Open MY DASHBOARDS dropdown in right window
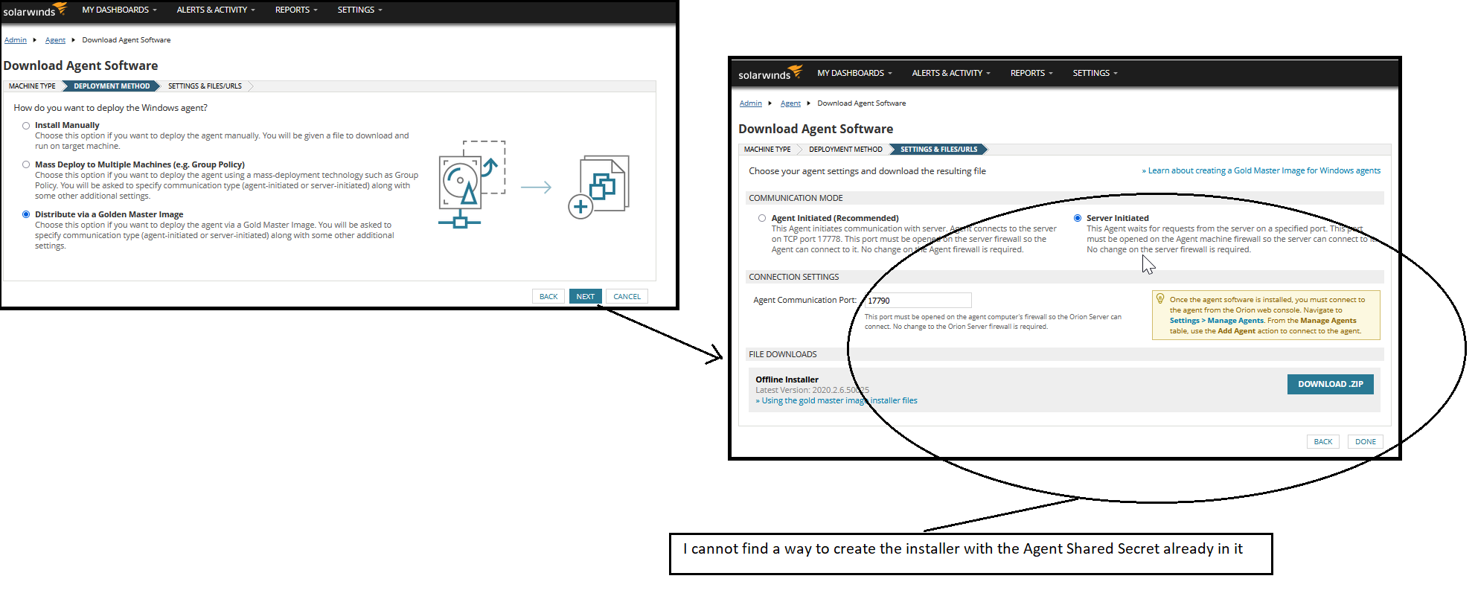This screenshot has height=602, width=1478. (x=854, y=73)
